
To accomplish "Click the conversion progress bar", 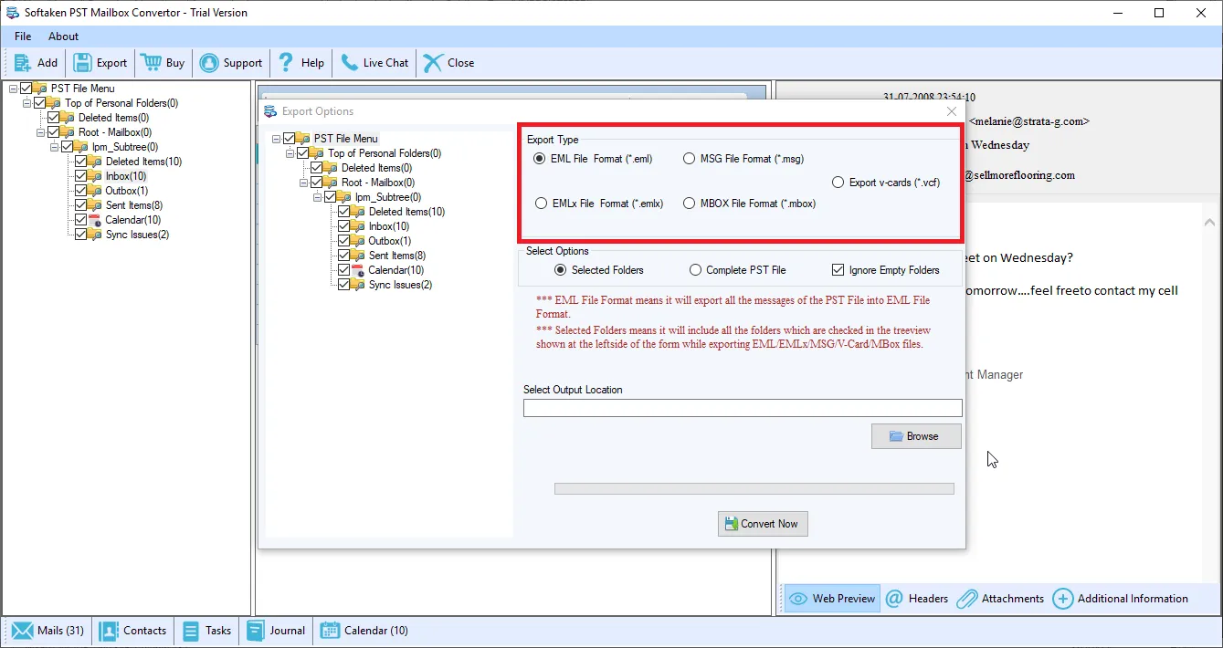I will [x=754, y=489].
